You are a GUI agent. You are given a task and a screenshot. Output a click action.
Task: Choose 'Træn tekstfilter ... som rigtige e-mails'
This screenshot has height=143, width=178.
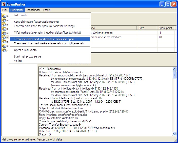tap(49, 43)
